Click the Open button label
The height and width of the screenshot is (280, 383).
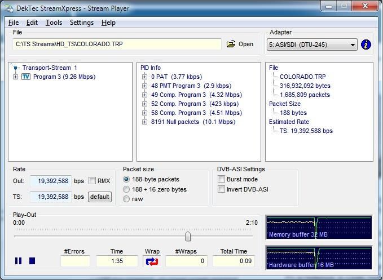pos(246,44)
